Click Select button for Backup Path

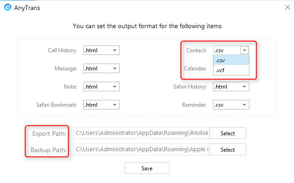(228, 149)
